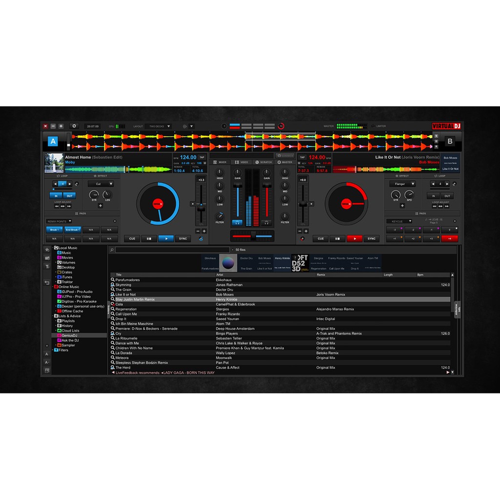Click Deck B's headphone cue button

266,222
